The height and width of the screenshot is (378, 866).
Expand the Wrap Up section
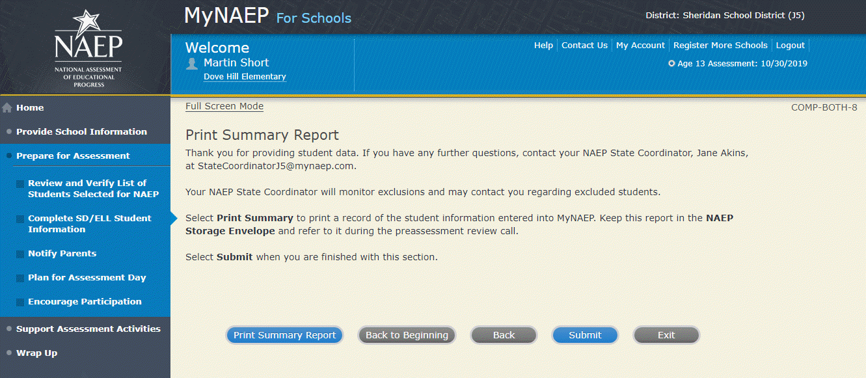point(36,353)
